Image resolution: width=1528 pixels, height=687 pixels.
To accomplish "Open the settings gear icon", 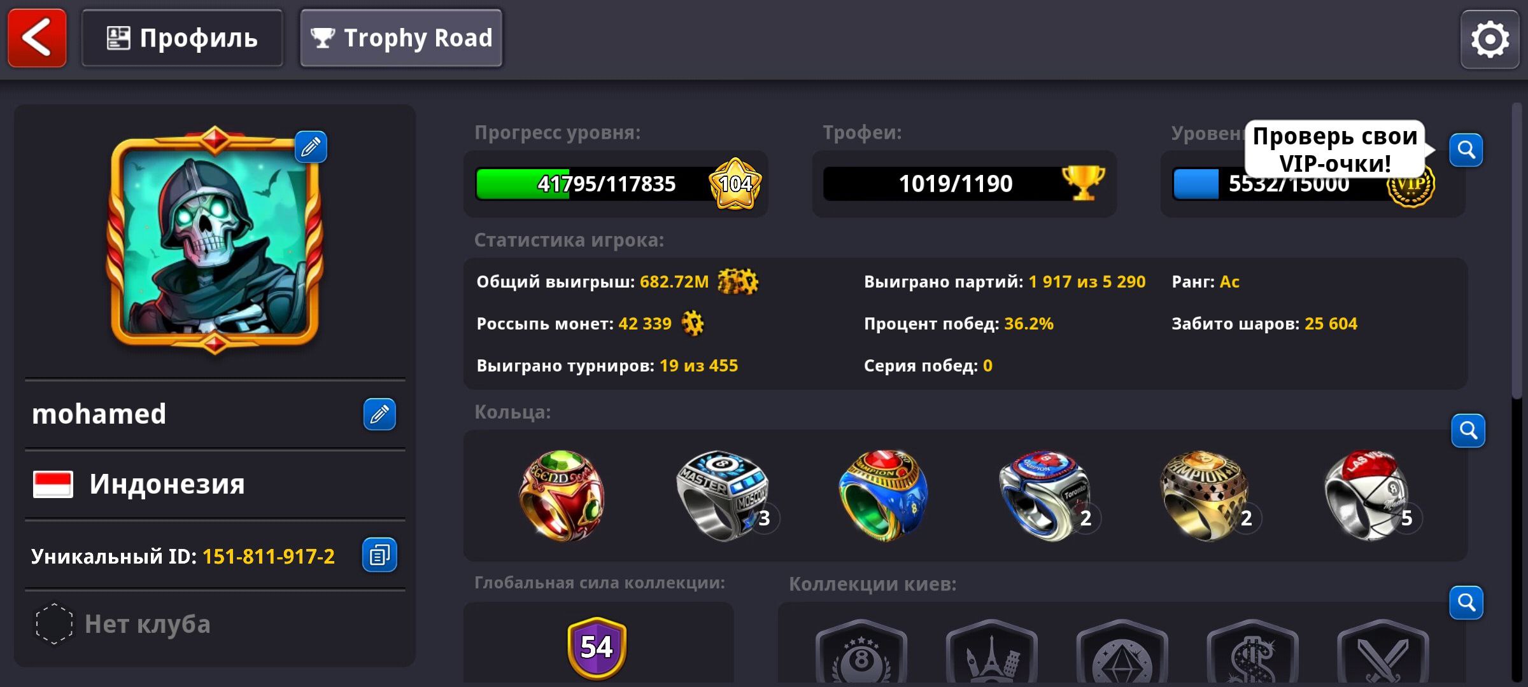I will click(1489, 39).
